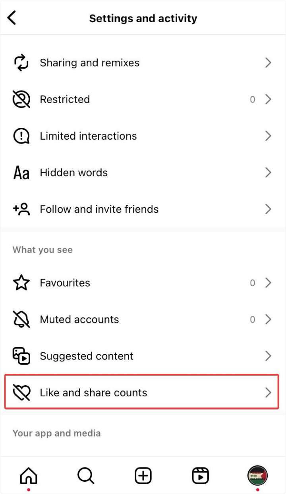
Task: Tap the Home icon in bottom navigation
Action: click(x=28, y=475)
